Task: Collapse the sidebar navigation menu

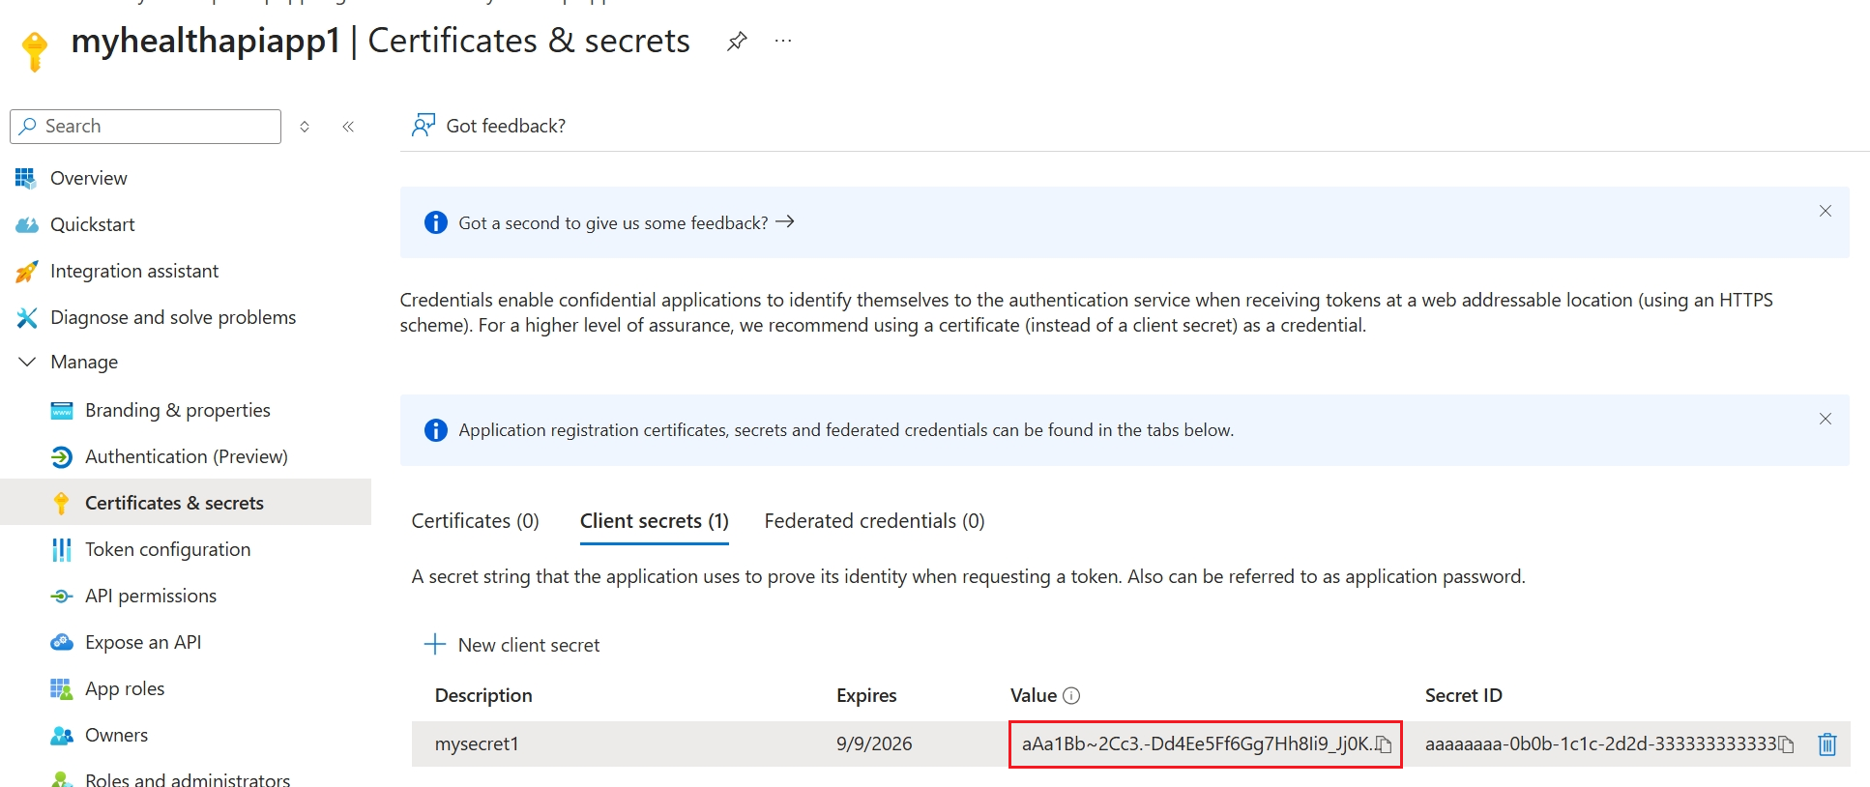Action: pos(348,127)
